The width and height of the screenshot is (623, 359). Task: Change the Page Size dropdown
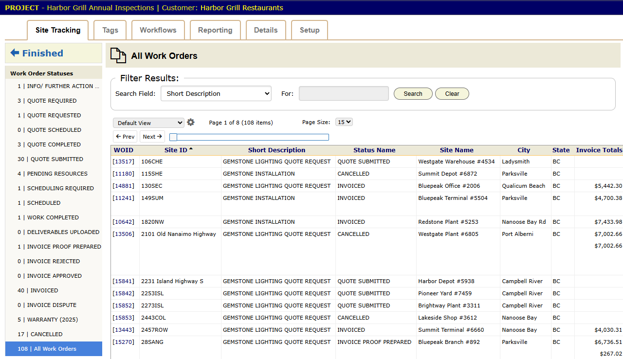(x=344, y=122)
